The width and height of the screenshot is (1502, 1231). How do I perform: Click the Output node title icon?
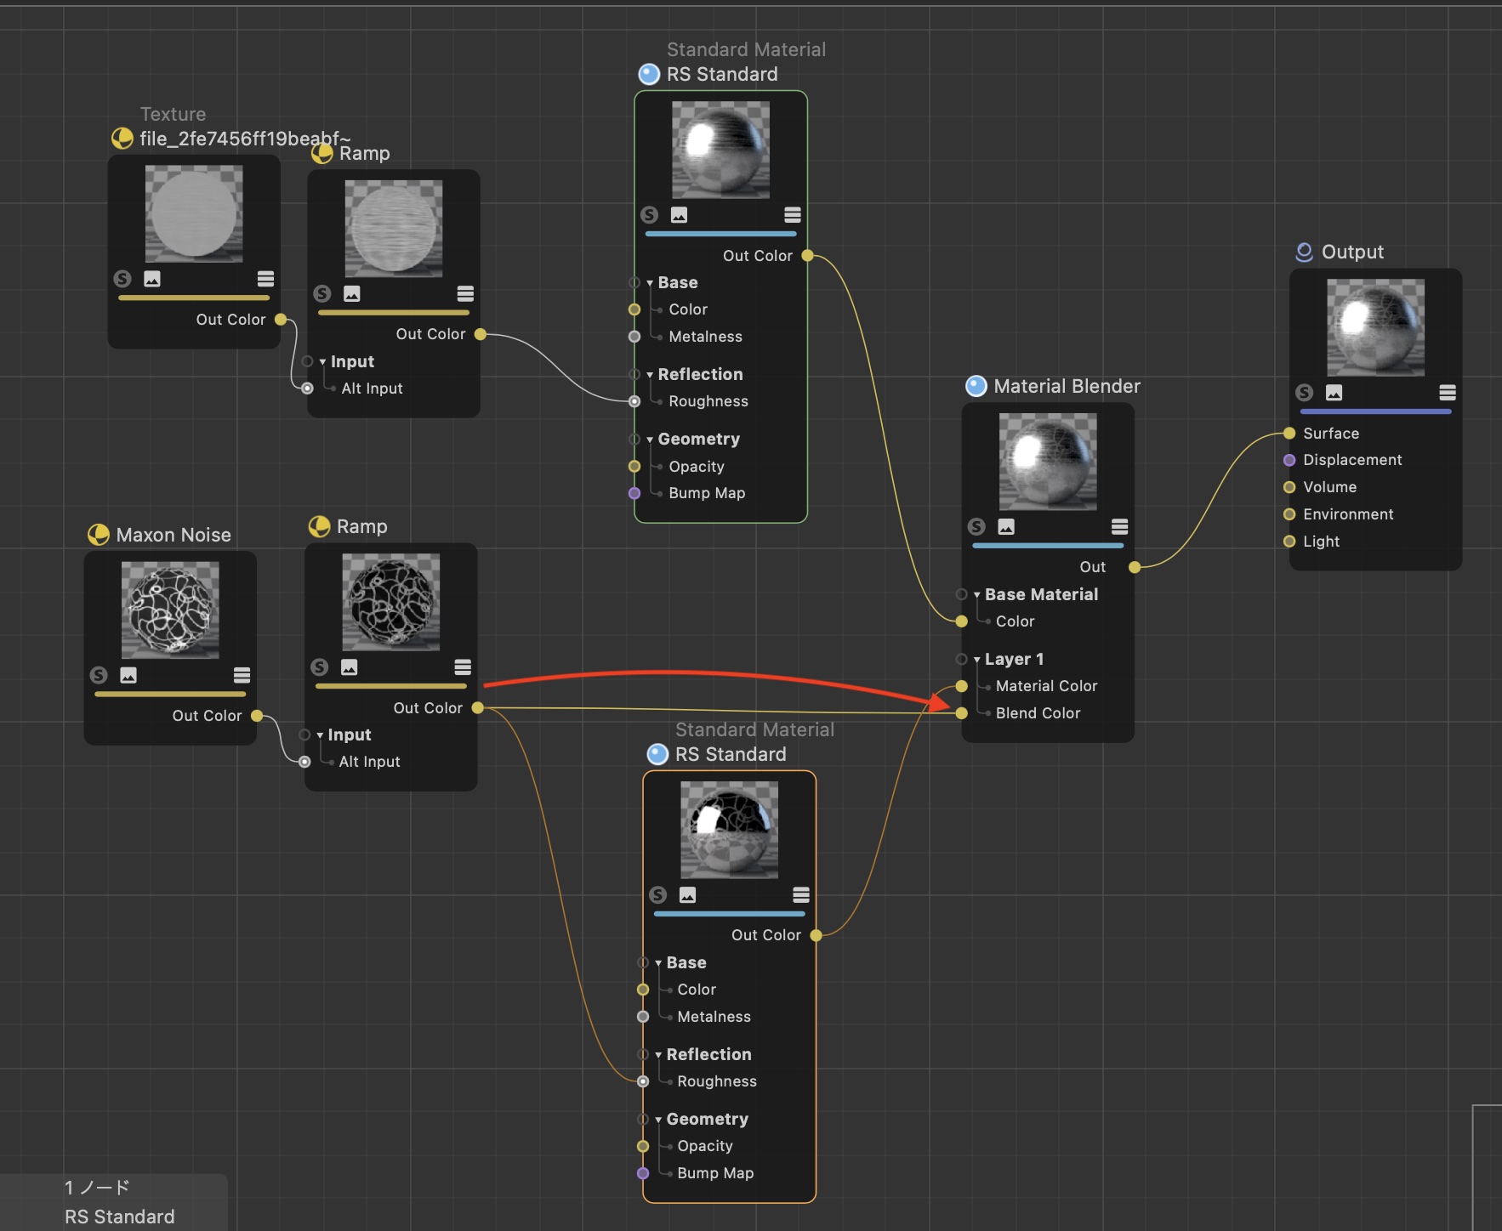tap(1304, 252)
